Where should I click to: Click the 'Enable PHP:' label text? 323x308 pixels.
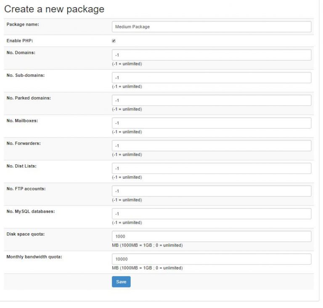19,41
